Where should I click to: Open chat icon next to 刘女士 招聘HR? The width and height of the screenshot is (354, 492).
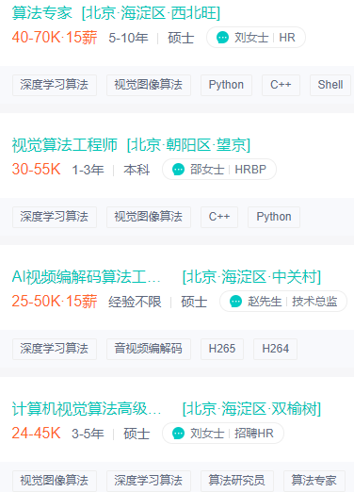178,434
